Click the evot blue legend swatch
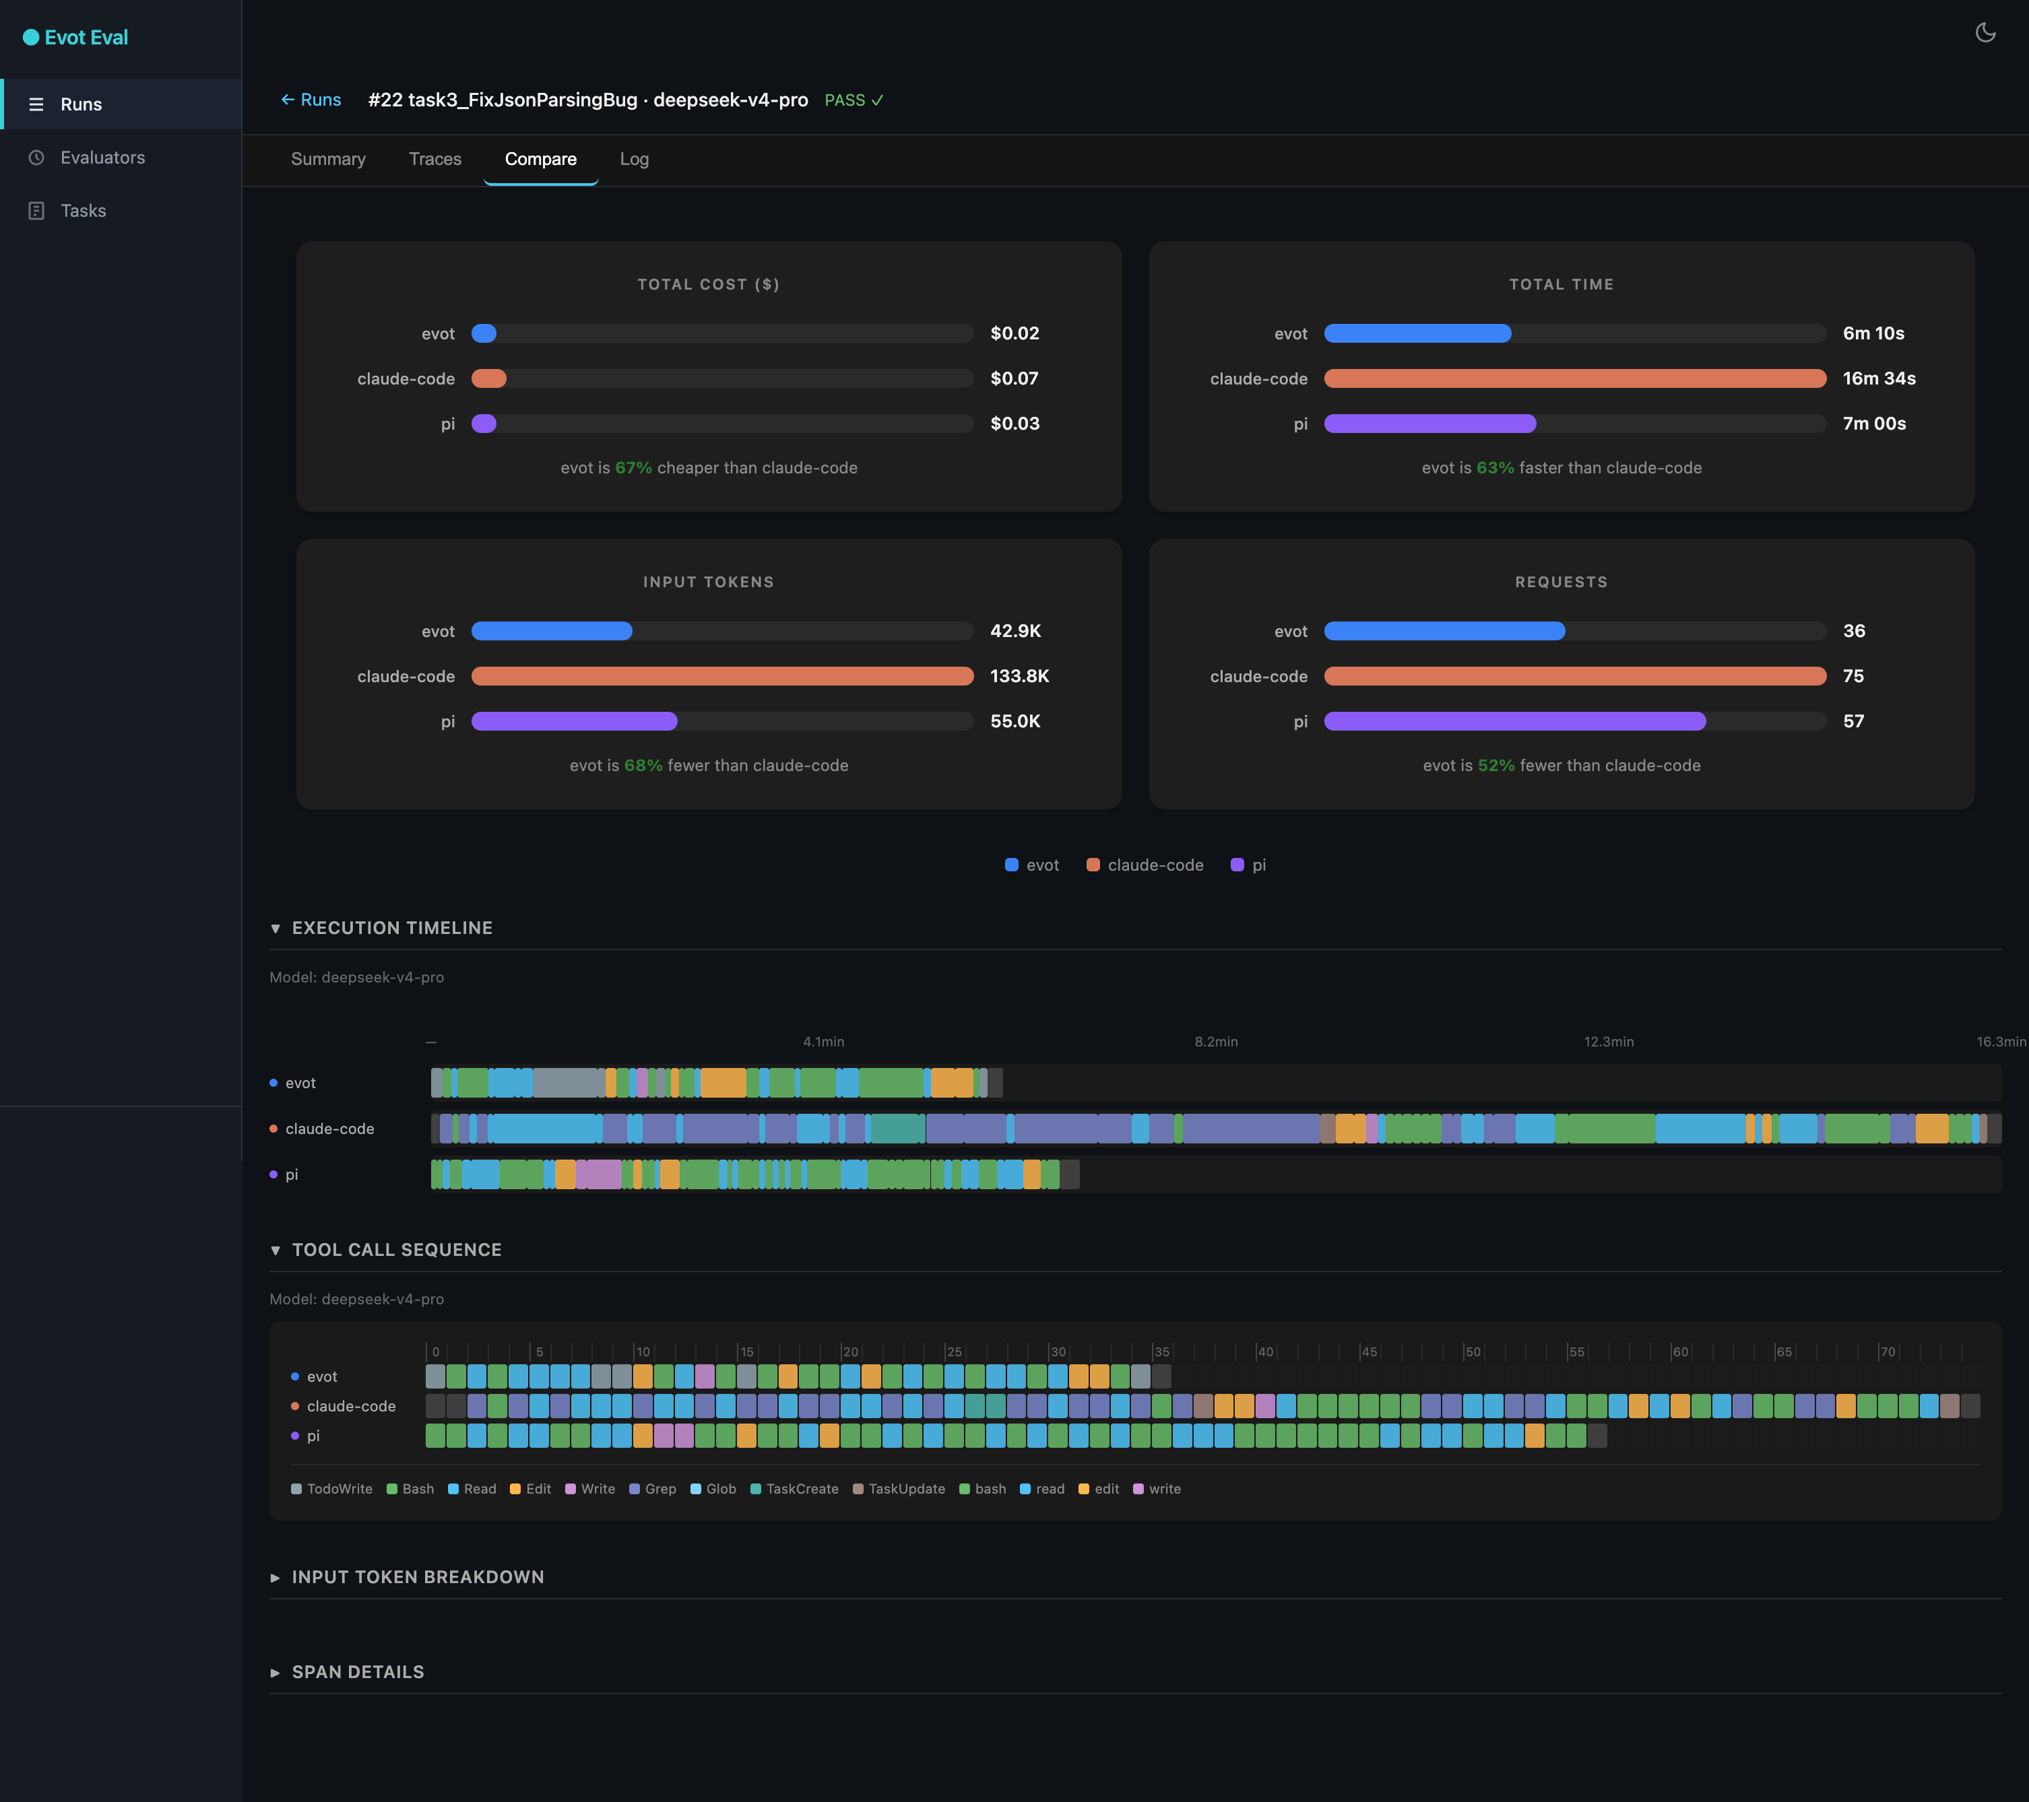2029x1802 pixels. point(1012,865)
